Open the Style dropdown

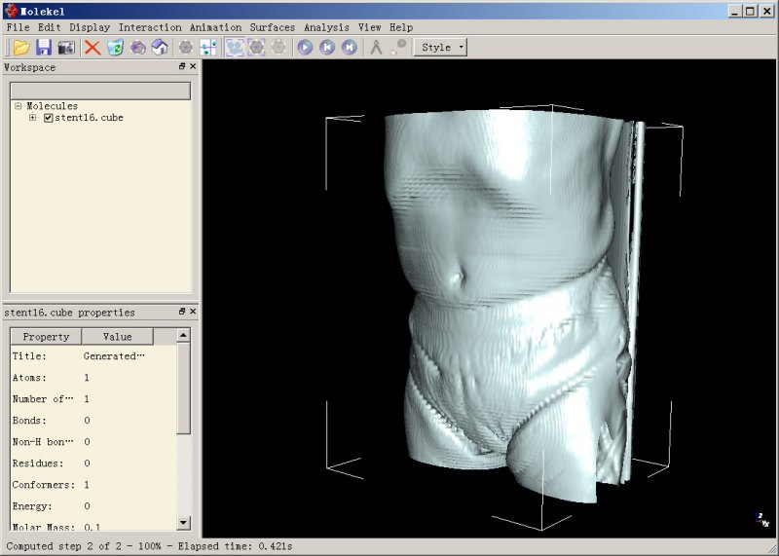click(441, 47)
